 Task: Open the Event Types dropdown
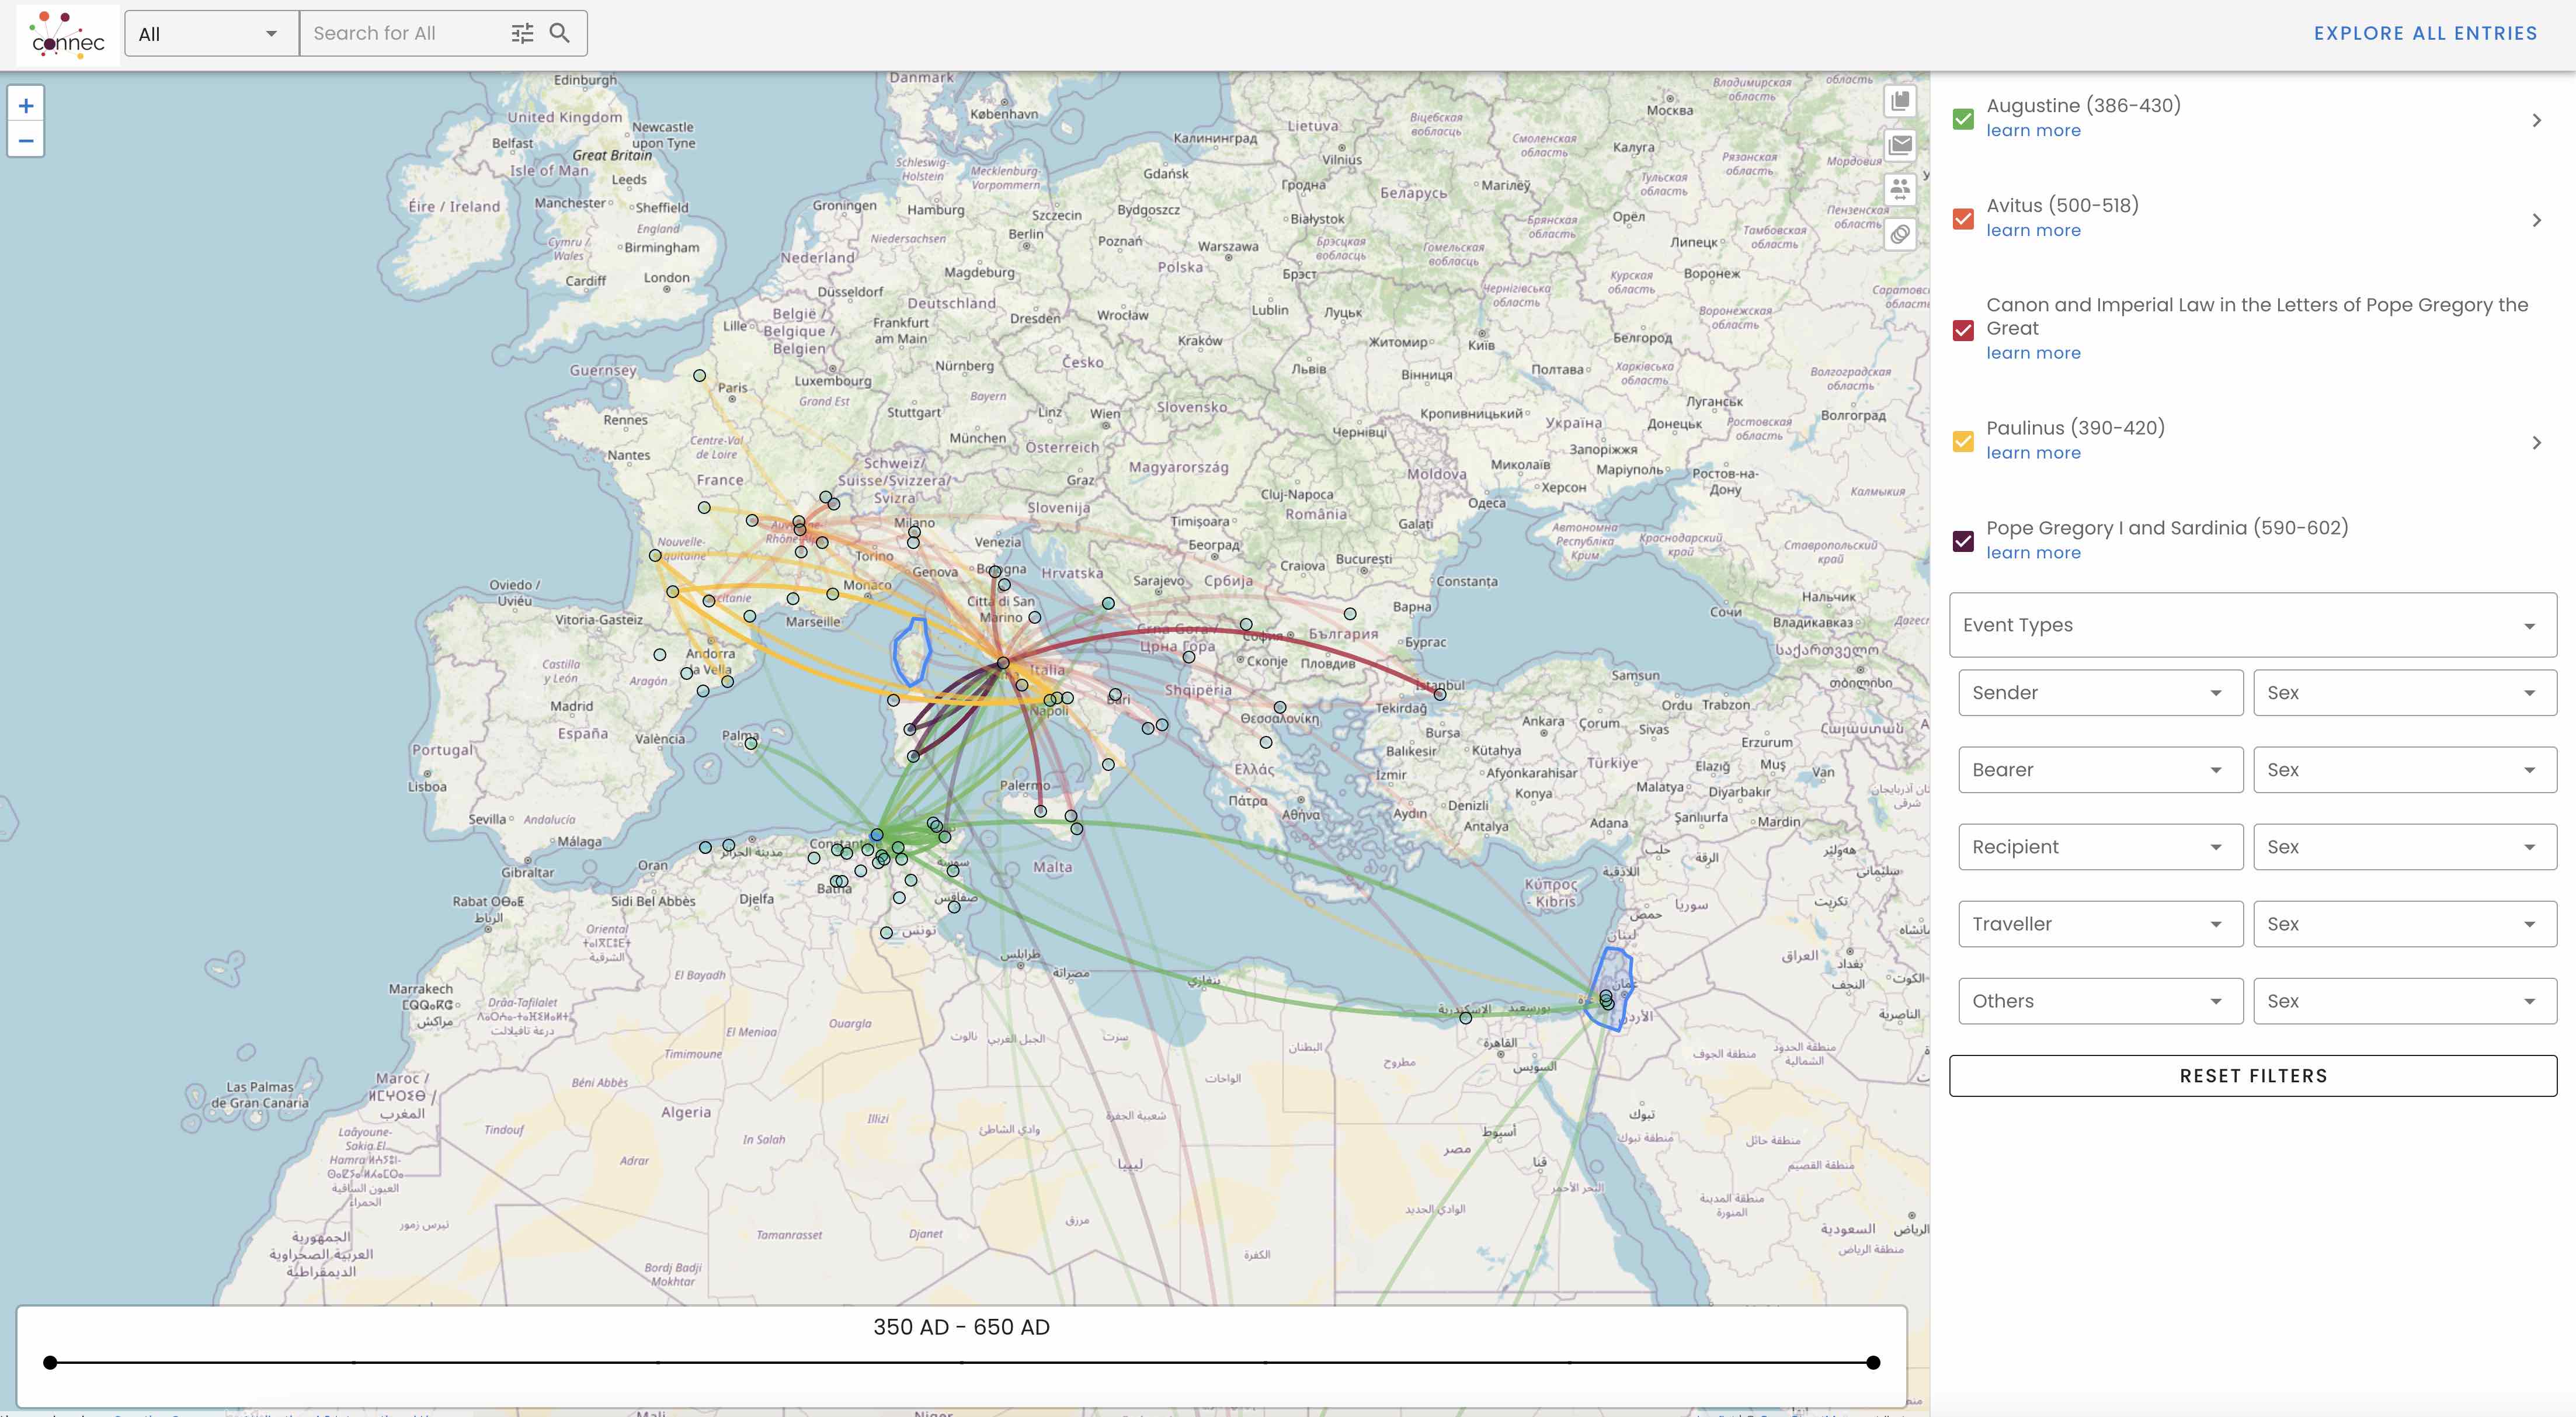2252,625
